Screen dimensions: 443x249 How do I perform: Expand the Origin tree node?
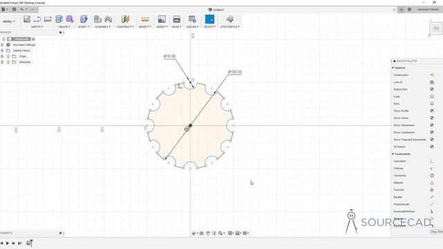click(x=2, y=57)
